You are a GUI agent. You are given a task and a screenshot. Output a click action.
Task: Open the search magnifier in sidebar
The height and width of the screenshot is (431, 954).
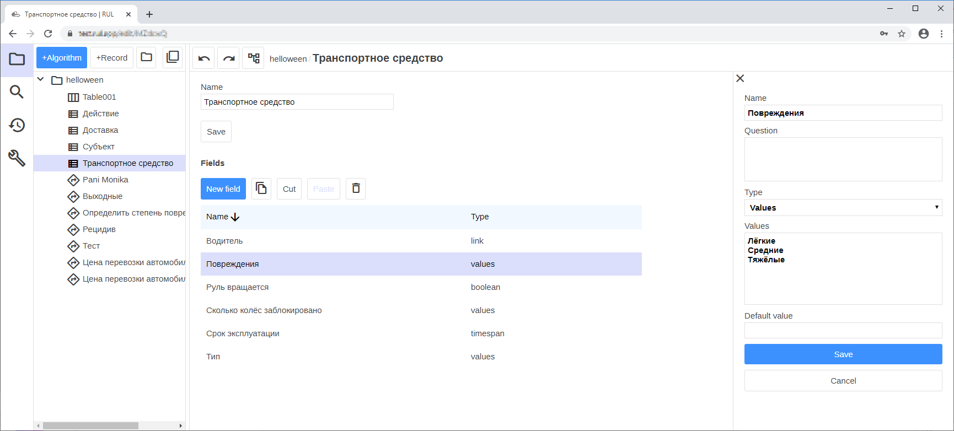tap(17, 92)
